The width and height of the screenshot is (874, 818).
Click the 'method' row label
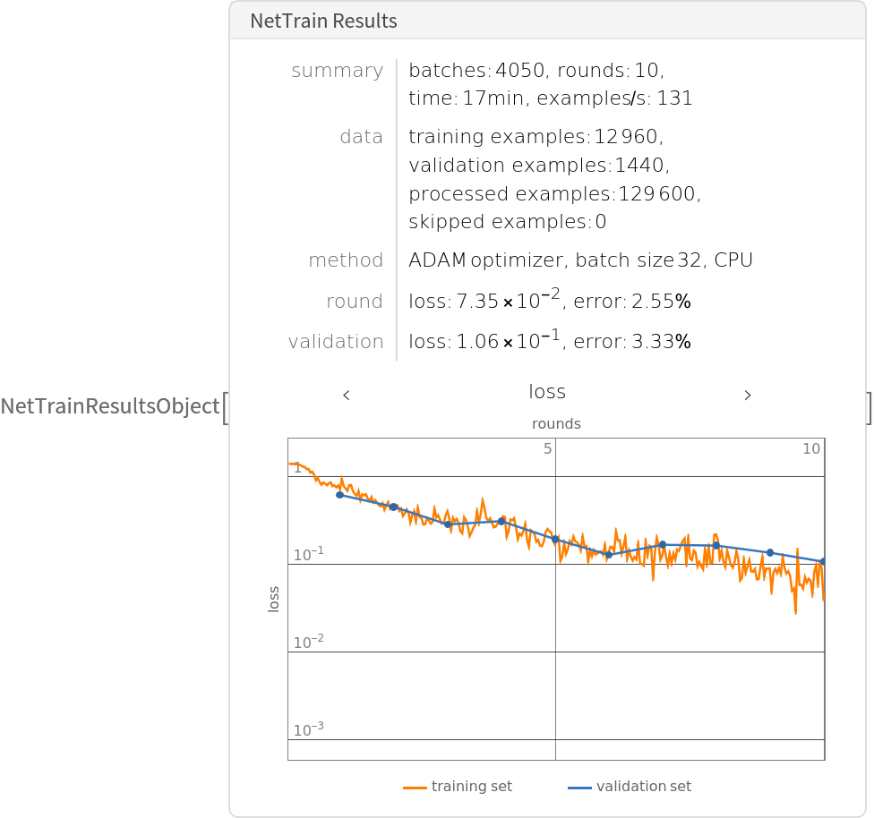(x=346, y=260)
